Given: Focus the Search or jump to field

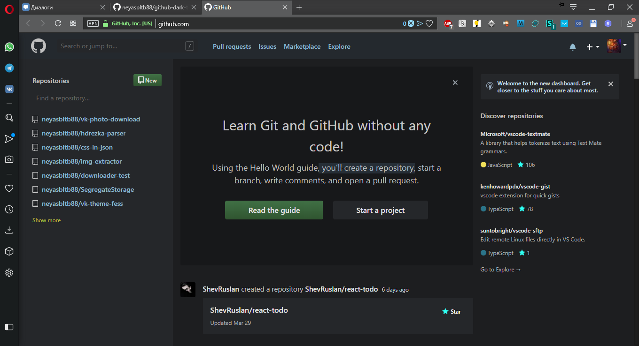Looking at the screenshot, I should coord(127,46).
